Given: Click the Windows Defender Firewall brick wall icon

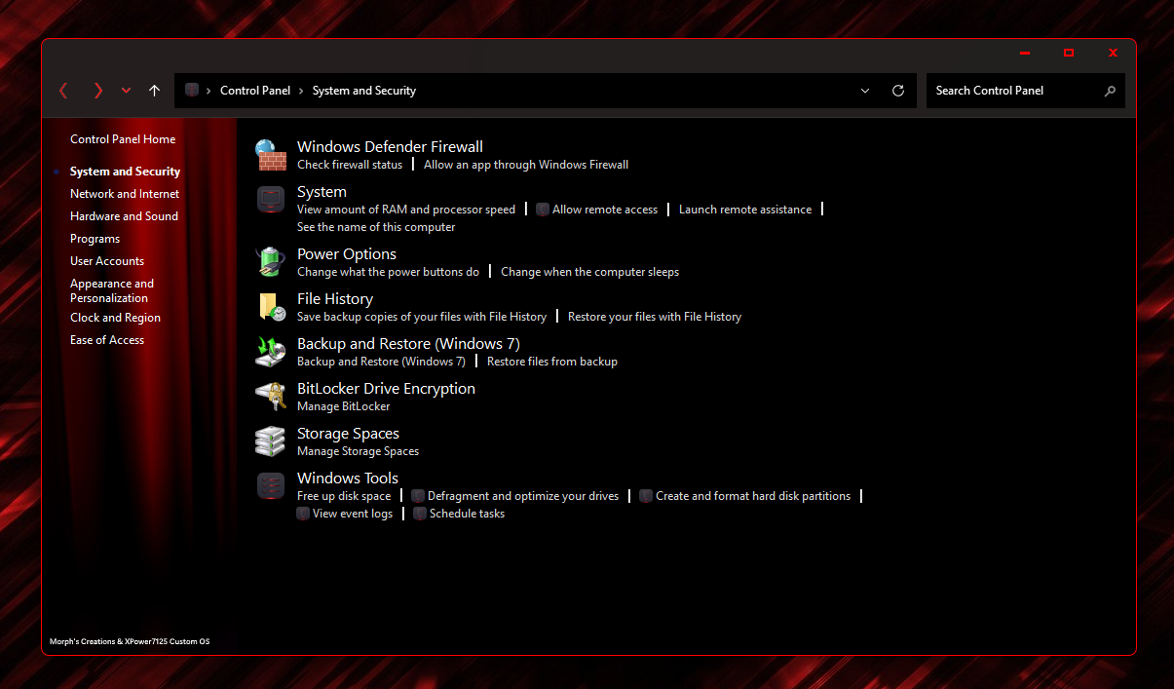Looking at the screenshot, I should click(x=271, y=155).
